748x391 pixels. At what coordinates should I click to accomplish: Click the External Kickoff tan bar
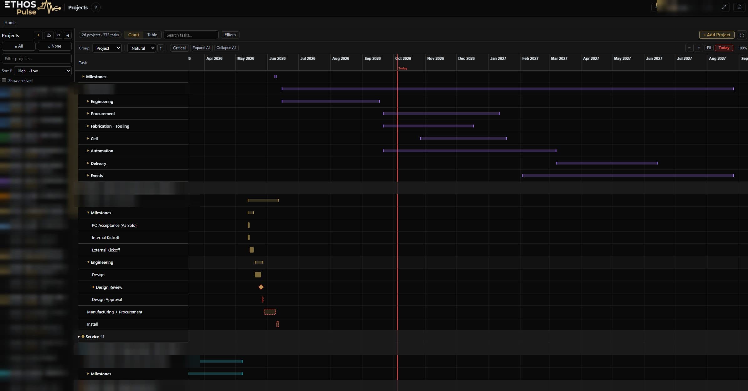pyautogui.click(x=252, y=250)
